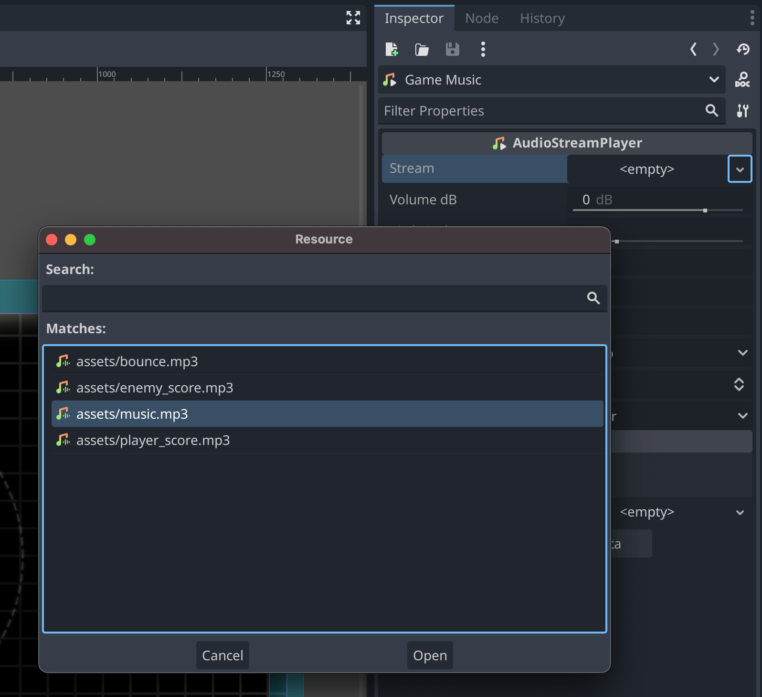762x697 pixels.
Task: Open extra resource options menu
Action: [x=483, y=49]
